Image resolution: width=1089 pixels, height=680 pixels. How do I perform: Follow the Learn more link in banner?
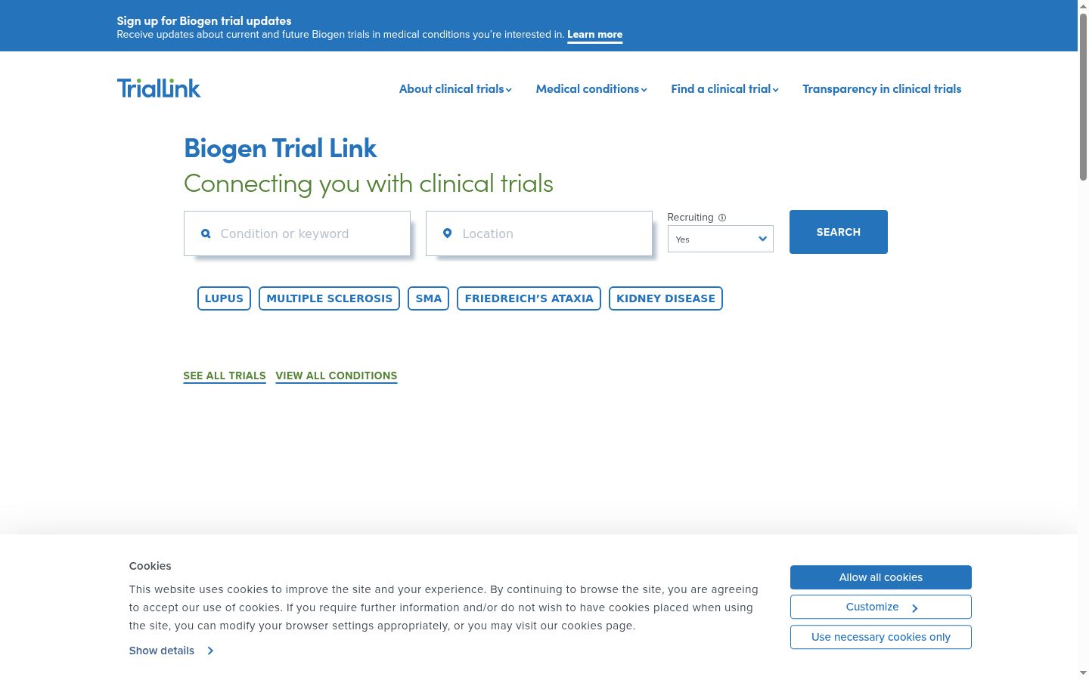(595, 35)
